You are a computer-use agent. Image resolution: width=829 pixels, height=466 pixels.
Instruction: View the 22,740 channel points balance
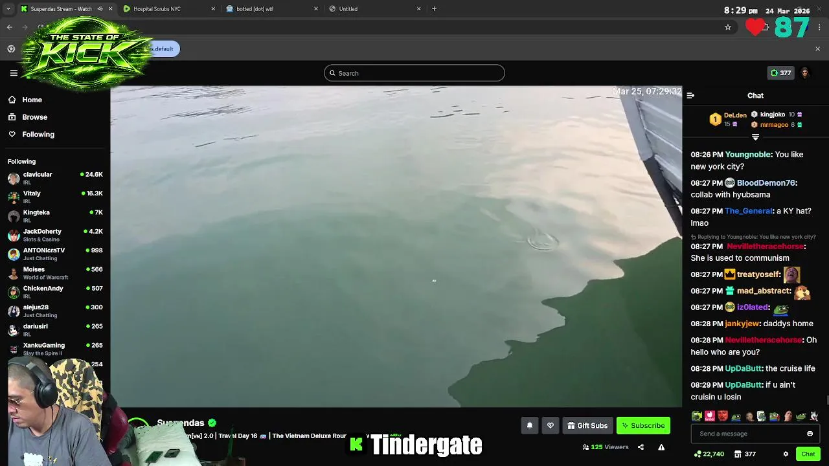click(709, 454)
